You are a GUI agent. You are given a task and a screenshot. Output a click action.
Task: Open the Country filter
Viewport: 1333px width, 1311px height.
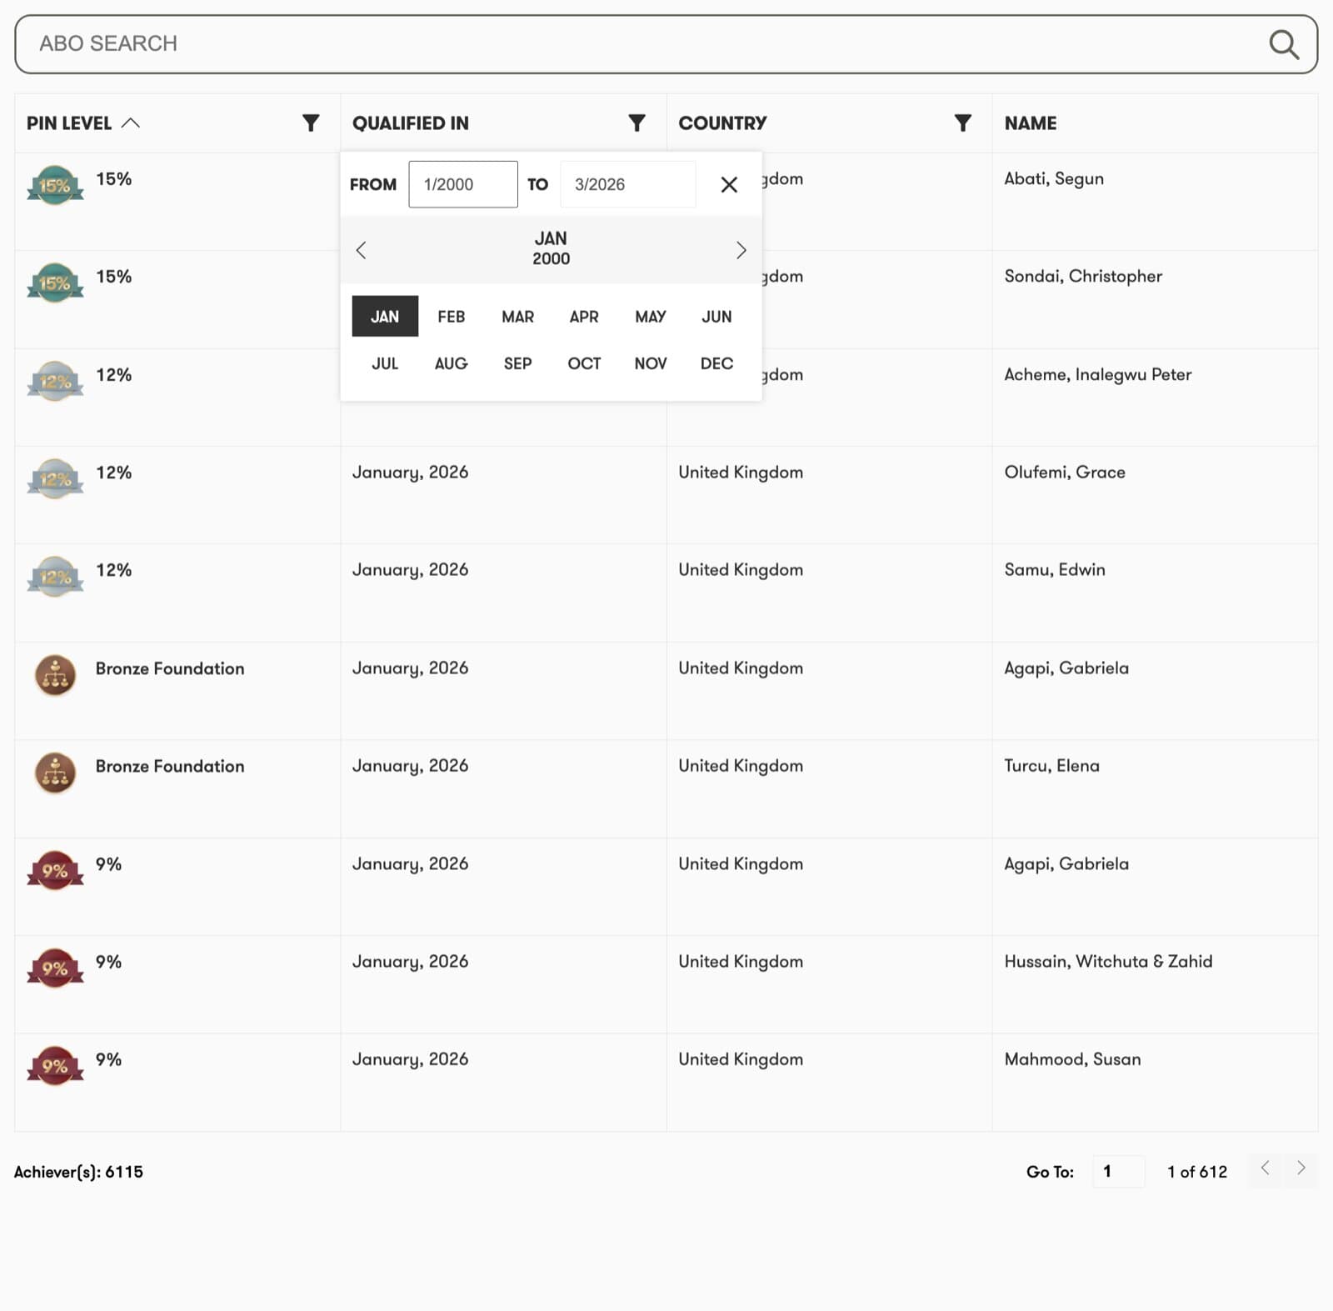tap(962, 123)
